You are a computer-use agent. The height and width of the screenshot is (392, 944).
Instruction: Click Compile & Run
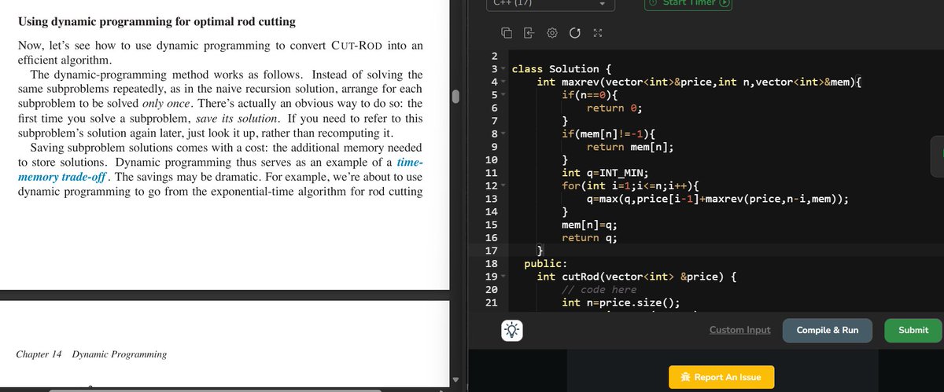click(x=828, y=331)
